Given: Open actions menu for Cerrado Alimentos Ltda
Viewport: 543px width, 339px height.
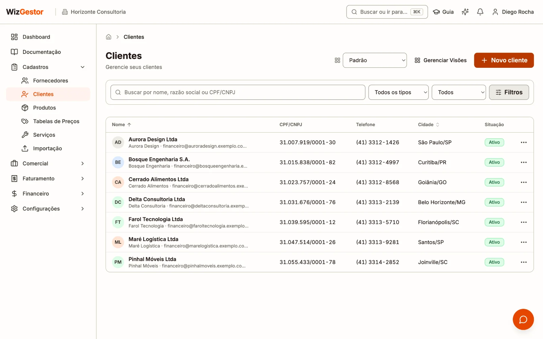Looking at the screenshot, I should 524,182.
